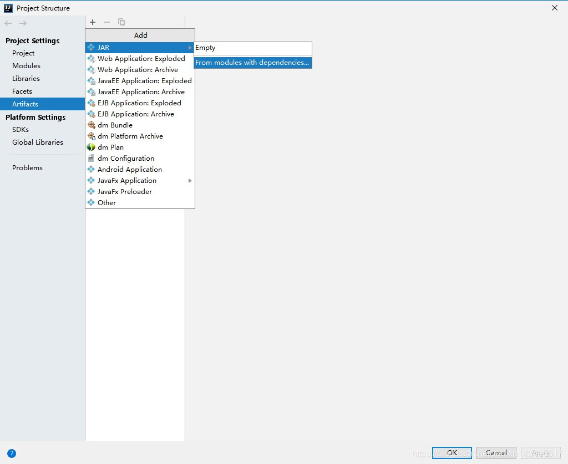Open the Problems section

(42, 168)
